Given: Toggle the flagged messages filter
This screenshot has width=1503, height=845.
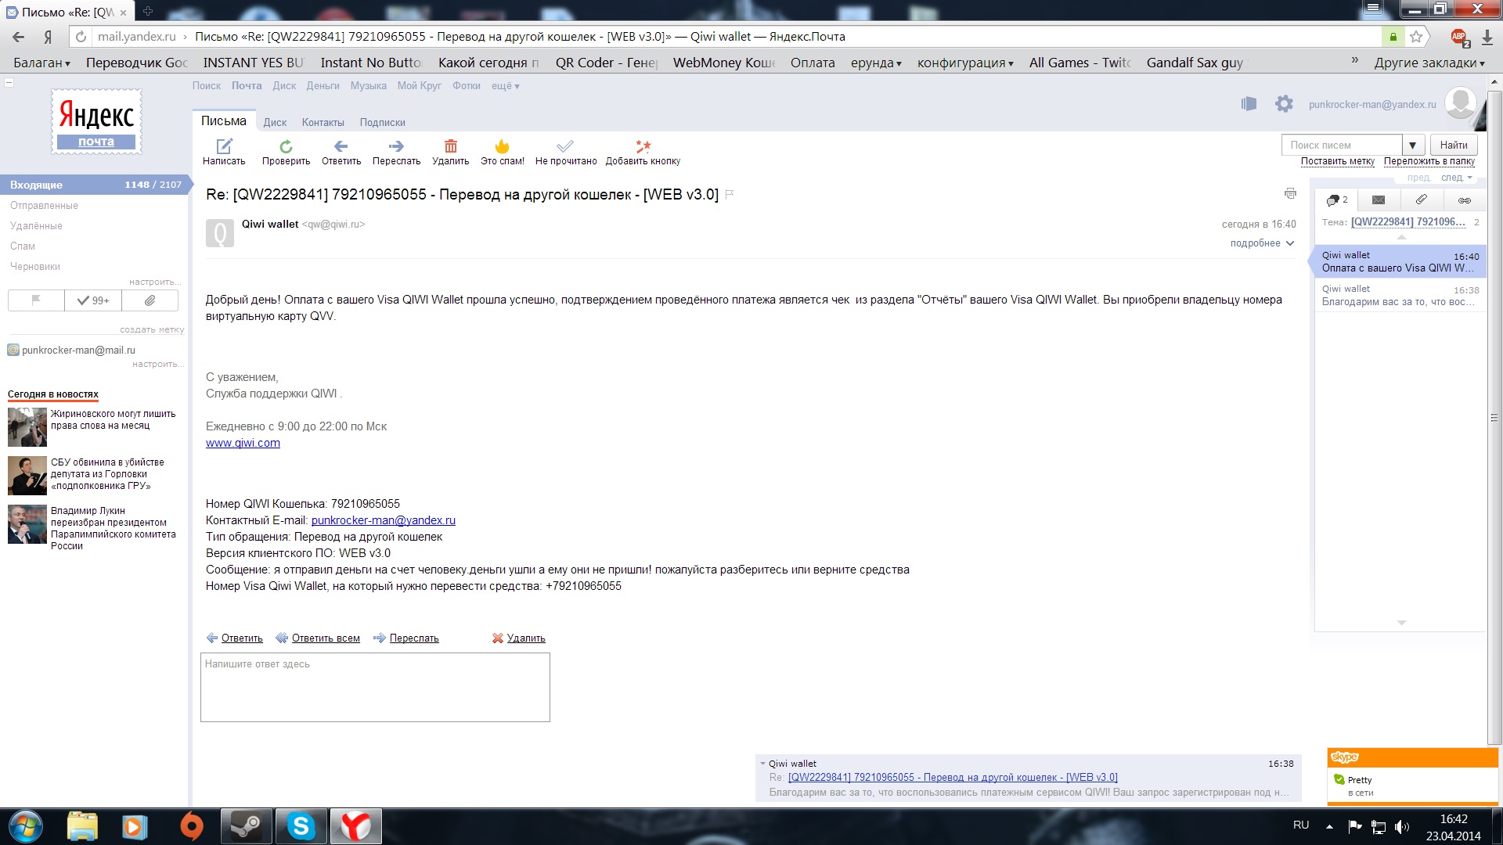Looking at the screenshot, I should [36, 300].
